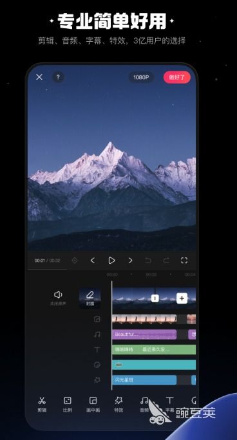
Task: Open the 剪辑 scissors tool
Action: [42, 404]
